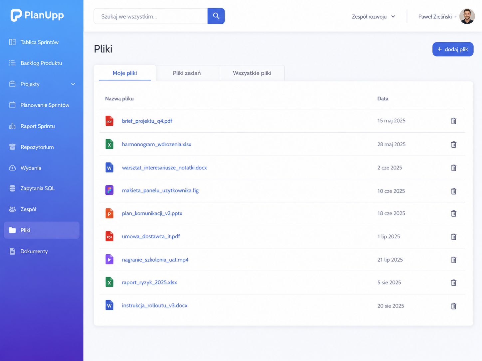Switch to the Moje pliki tab
This screenshot has height=361, width=482.
[x=125, y=73]
